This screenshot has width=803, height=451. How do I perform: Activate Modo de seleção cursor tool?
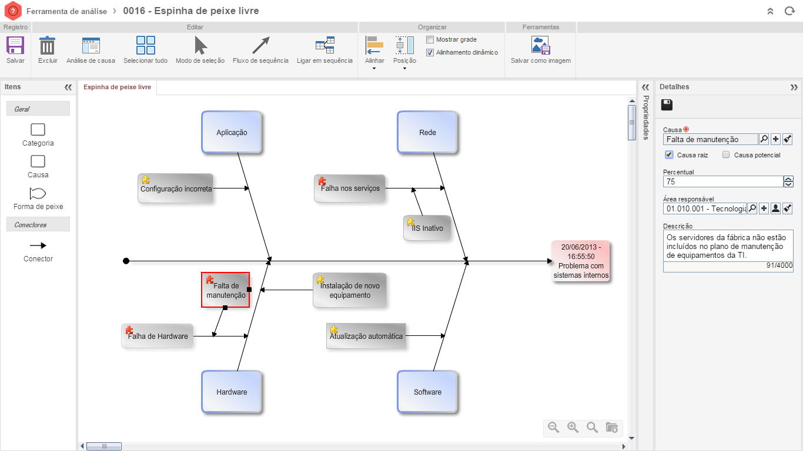200,46
